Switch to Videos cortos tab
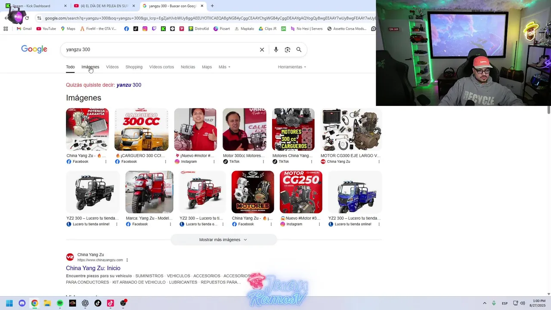 161,67
